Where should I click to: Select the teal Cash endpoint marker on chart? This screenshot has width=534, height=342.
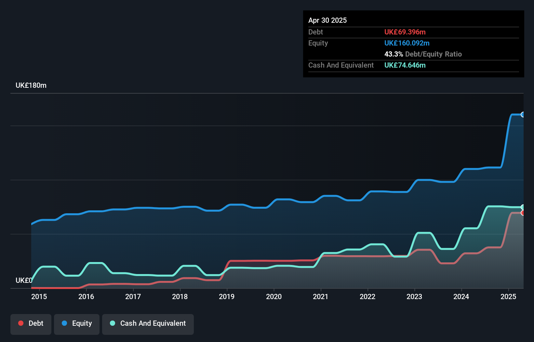click(523, 207)
